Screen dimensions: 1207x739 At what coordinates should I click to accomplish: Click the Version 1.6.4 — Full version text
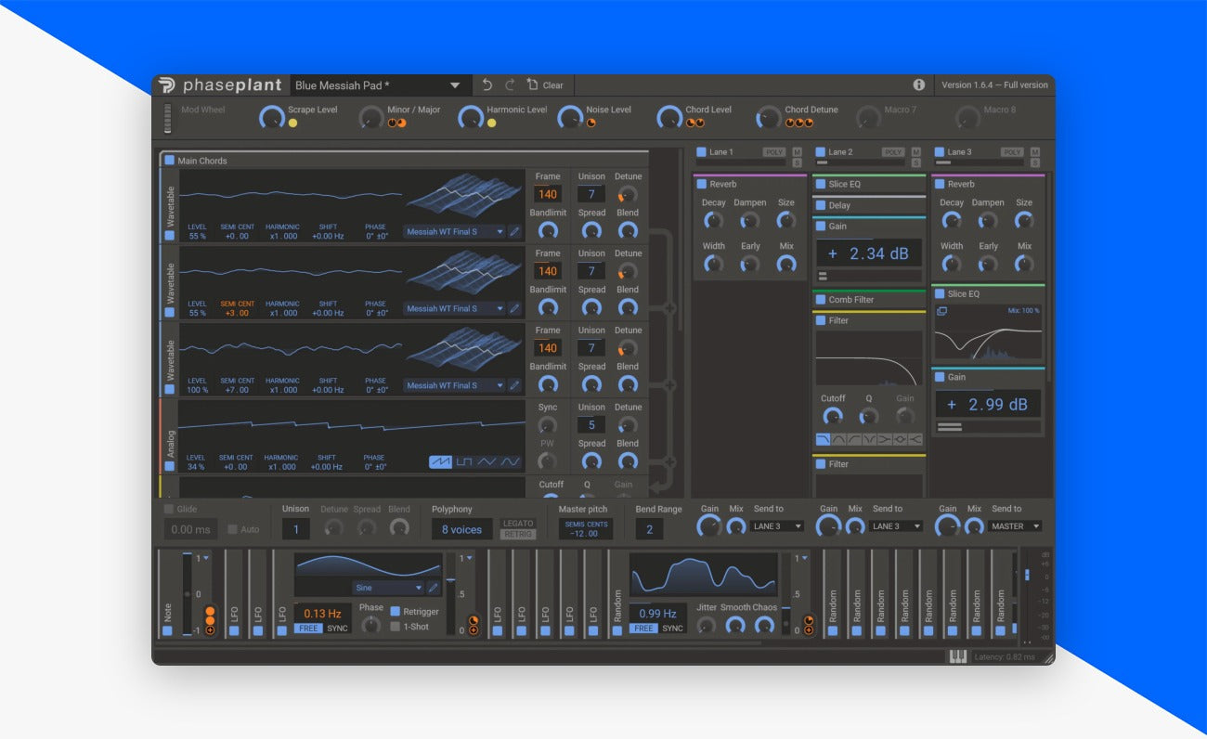click(994, 84)
